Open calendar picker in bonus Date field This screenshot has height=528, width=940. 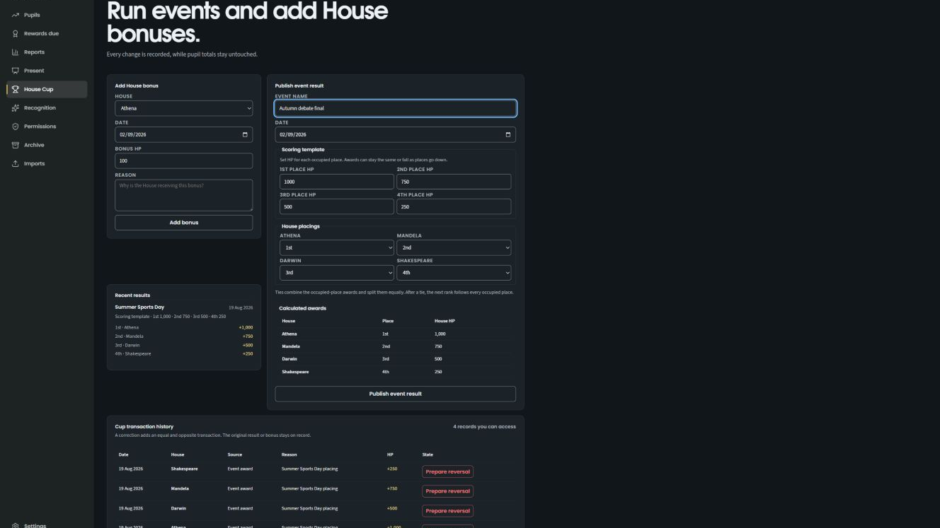245,134
